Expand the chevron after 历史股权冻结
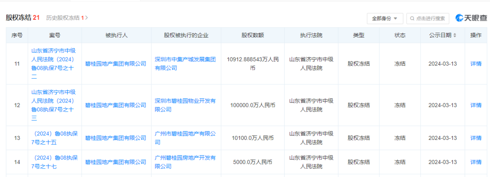 click(x=87, y=18)
